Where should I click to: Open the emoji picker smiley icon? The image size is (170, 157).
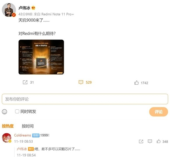[x=4, y=112]
